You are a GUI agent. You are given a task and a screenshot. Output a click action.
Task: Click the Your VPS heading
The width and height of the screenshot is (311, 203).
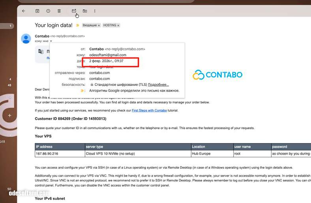coord(43,136)
